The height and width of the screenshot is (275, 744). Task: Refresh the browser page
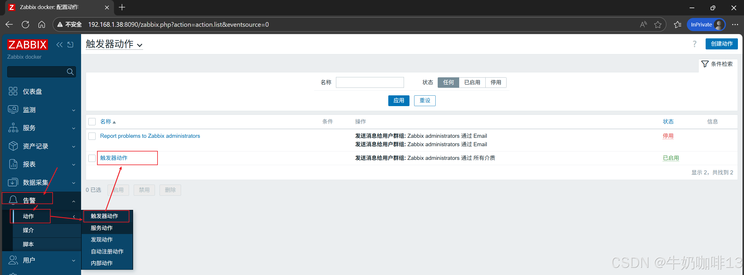(26, 24)
